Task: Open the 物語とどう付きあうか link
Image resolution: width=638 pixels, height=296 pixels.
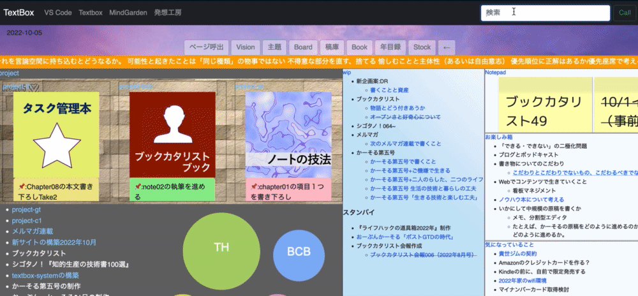Action: 397,108
